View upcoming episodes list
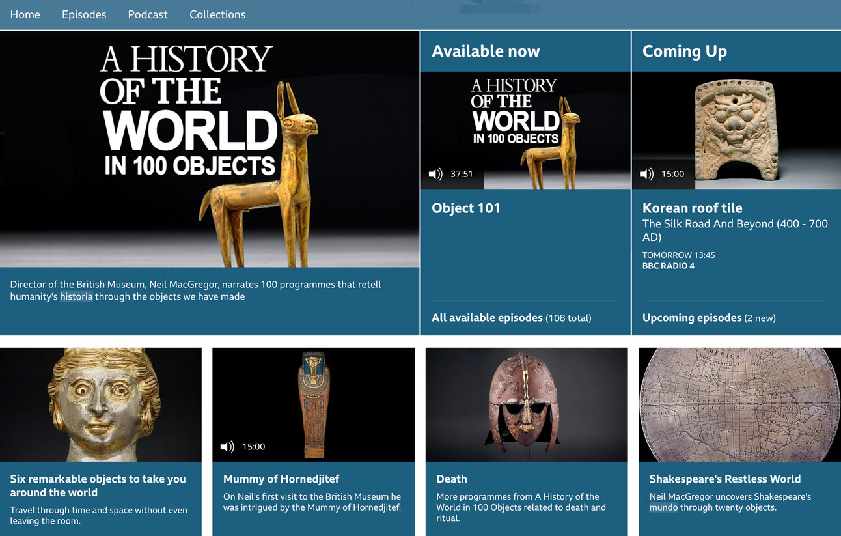 click(x=691, y=318)
